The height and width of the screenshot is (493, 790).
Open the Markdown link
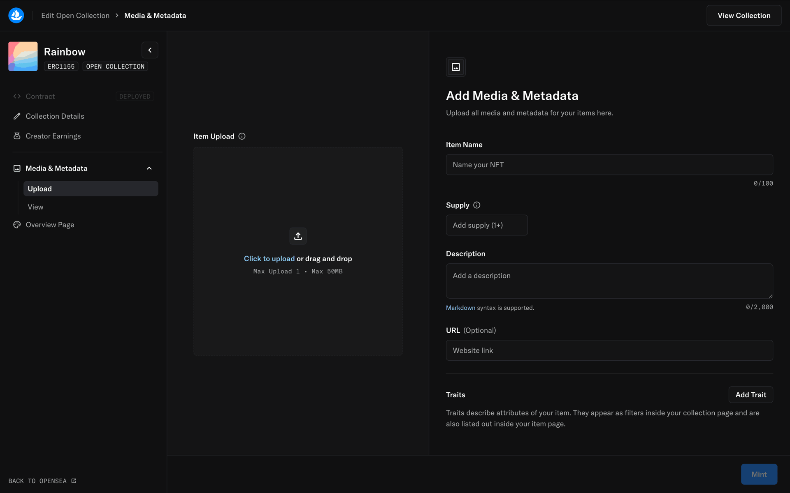pos(460,308)
